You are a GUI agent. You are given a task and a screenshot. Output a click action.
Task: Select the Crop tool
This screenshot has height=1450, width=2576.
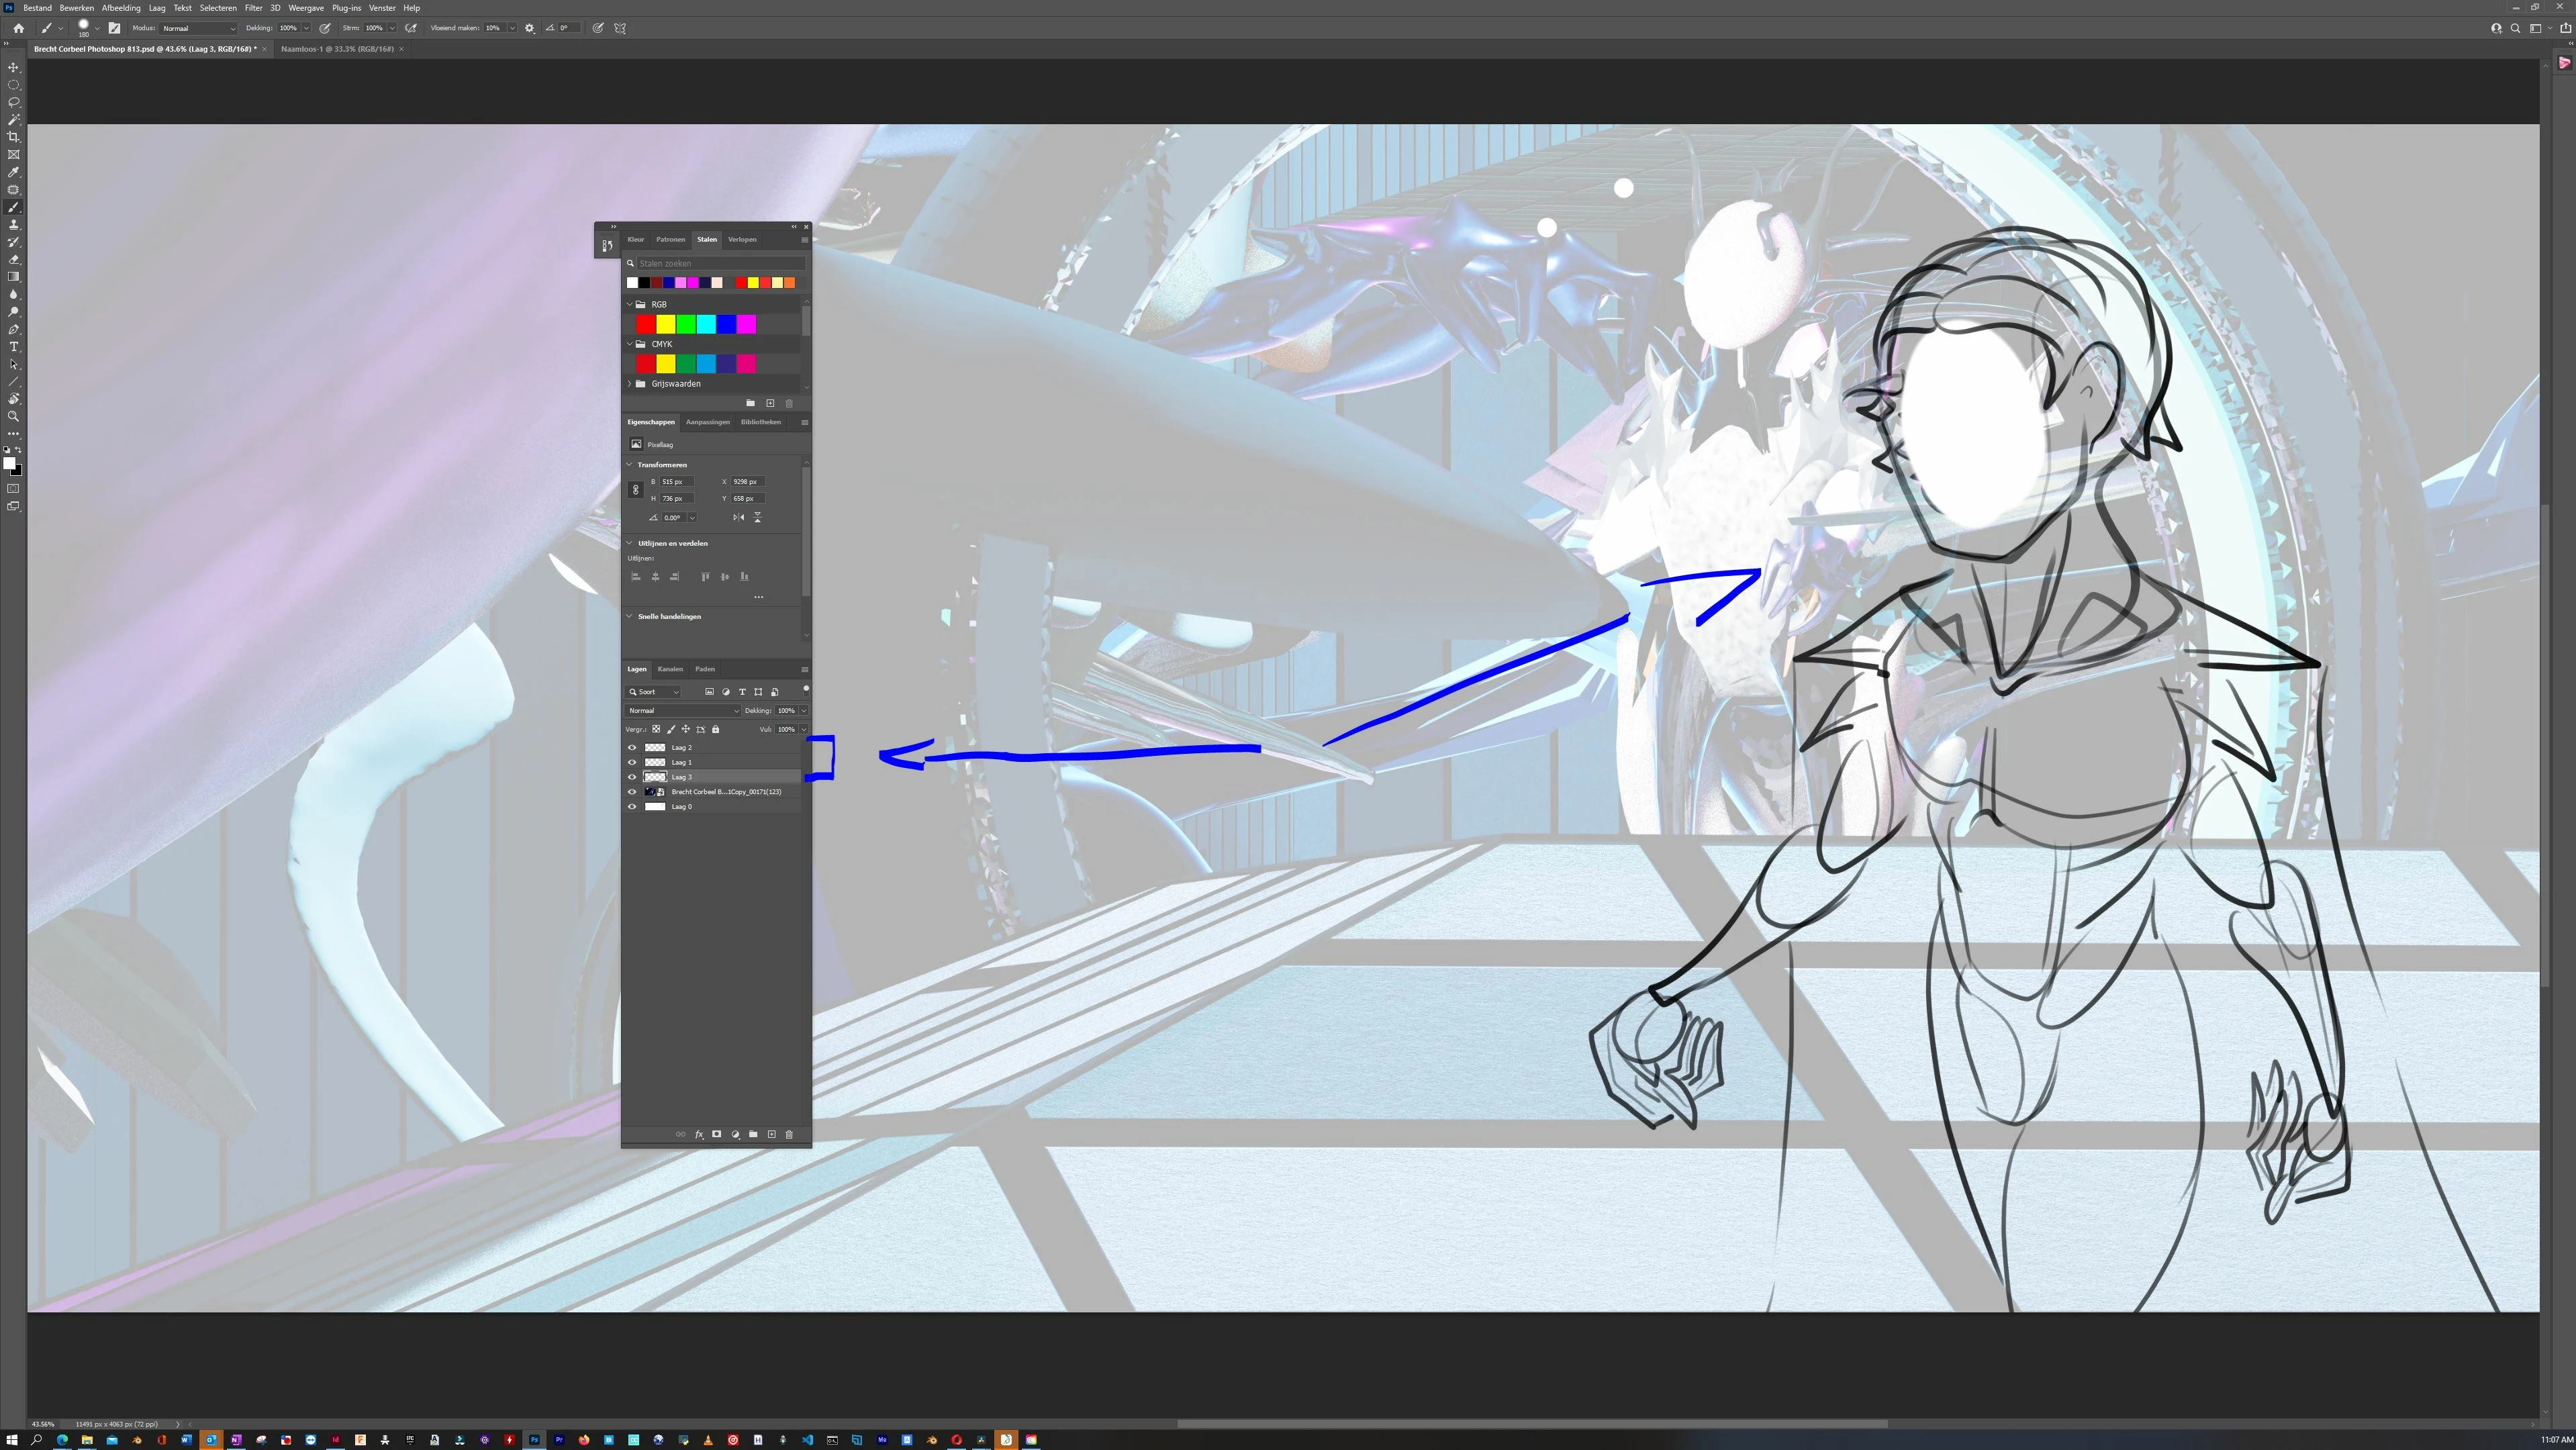click(13, 137)
